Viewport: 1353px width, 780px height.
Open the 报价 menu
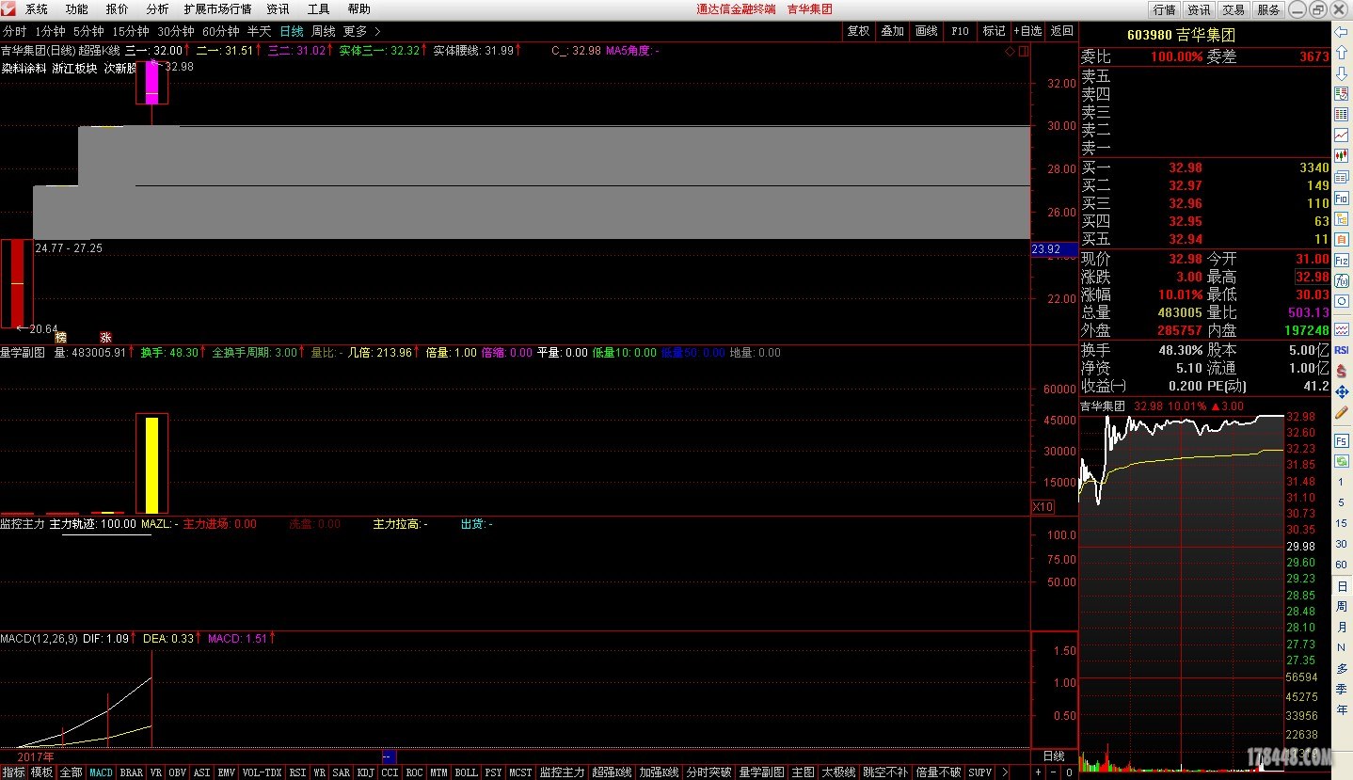pyautogui.click(x=118, y=8)
